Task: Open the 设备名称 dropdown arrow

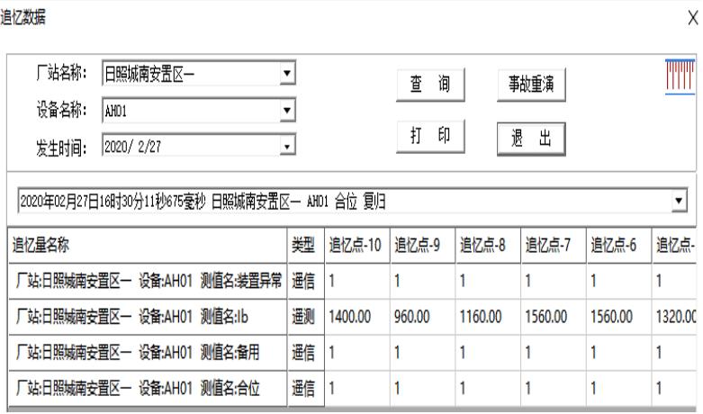Action: point(287,110)
